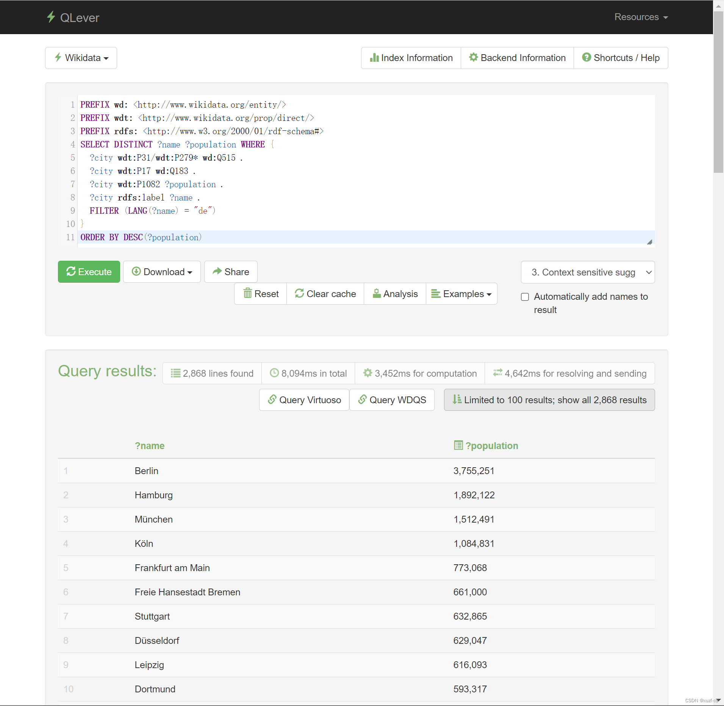
Task: Click the Freie Hansestadt Bremen cell
Action: tap(188, 592)
